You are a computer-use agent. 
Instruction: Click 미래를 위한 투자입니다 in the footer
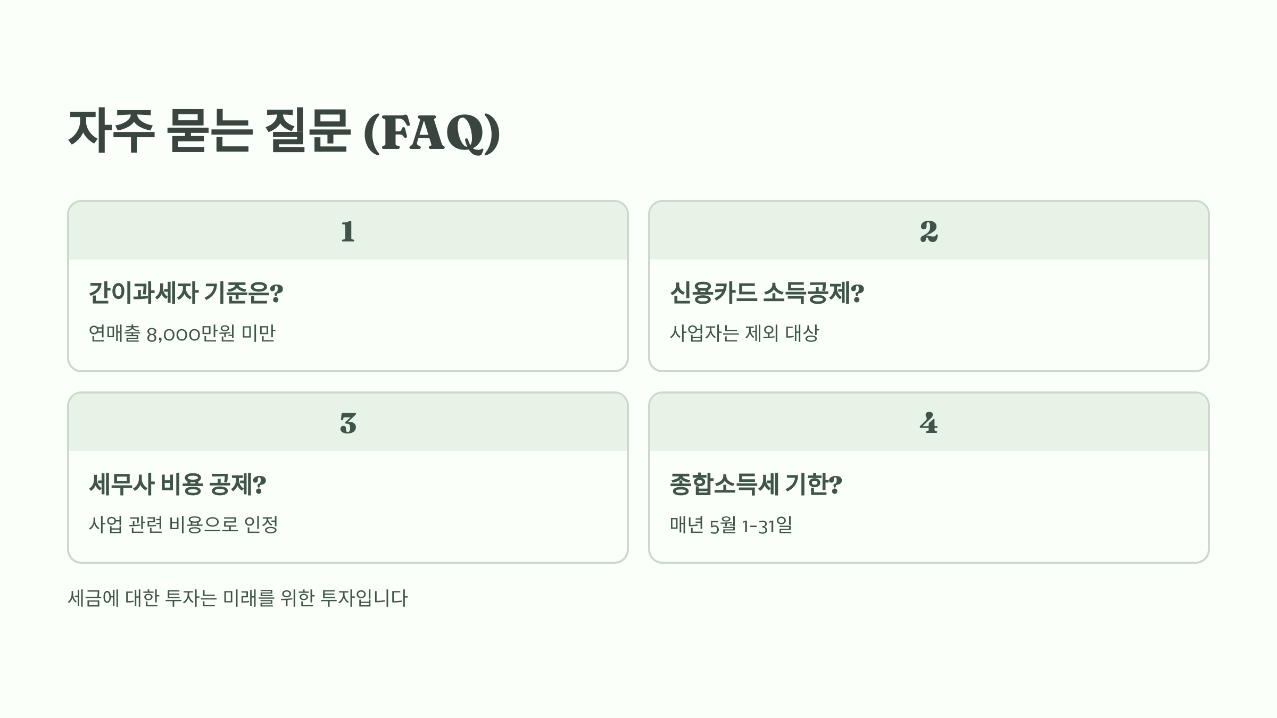pos(316,598)
